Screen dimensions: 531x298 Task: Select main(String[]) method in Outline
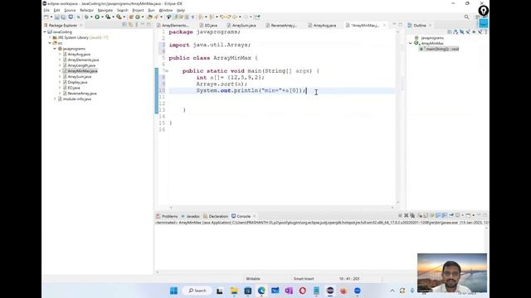pos(439,49)
